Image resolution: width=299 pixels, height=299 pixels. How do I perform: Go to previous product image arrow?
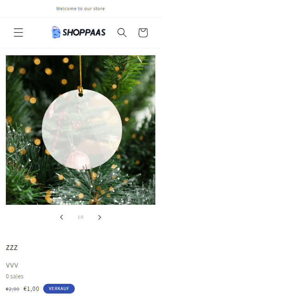[62, 217]
